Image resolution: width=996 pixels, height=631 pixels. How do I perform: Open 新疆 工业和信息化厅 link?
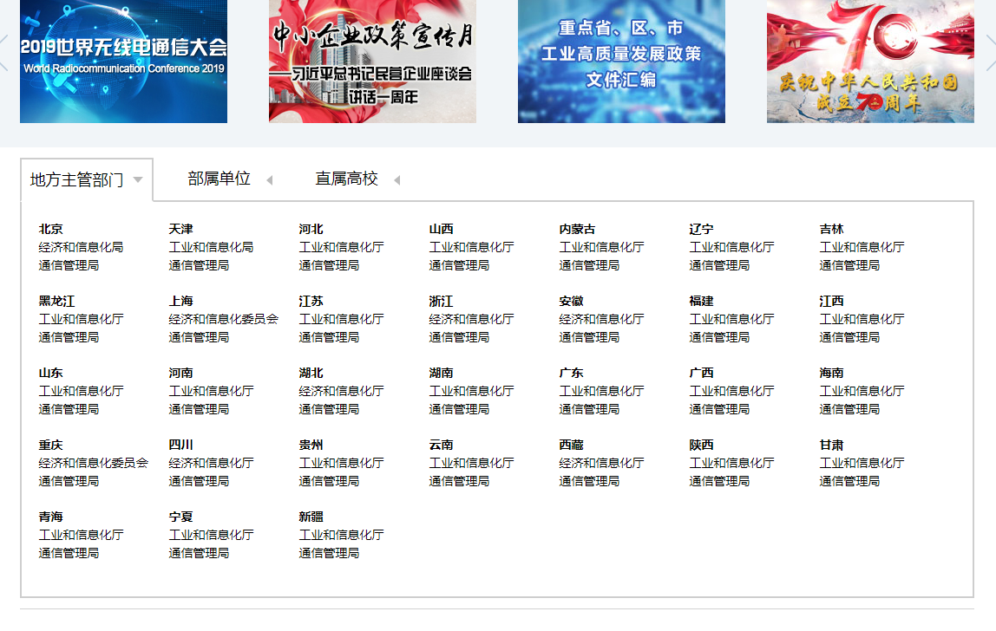pyautogui.click(x=341, y=535)
